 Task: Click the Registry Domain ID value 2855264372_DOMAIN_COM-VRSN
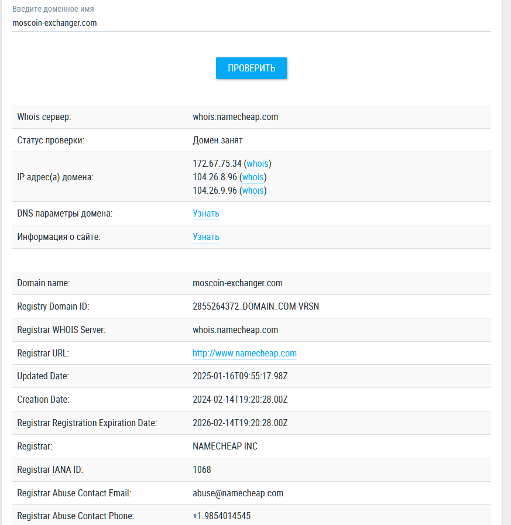[x=256, y=307]
